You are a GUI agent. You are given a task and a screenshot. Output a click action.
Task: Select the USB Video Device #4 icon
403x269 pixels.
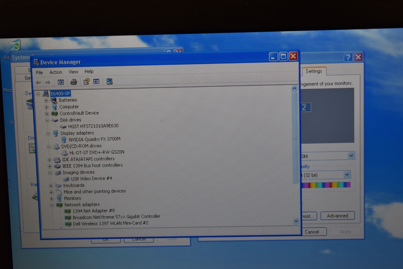coord(66,179)
